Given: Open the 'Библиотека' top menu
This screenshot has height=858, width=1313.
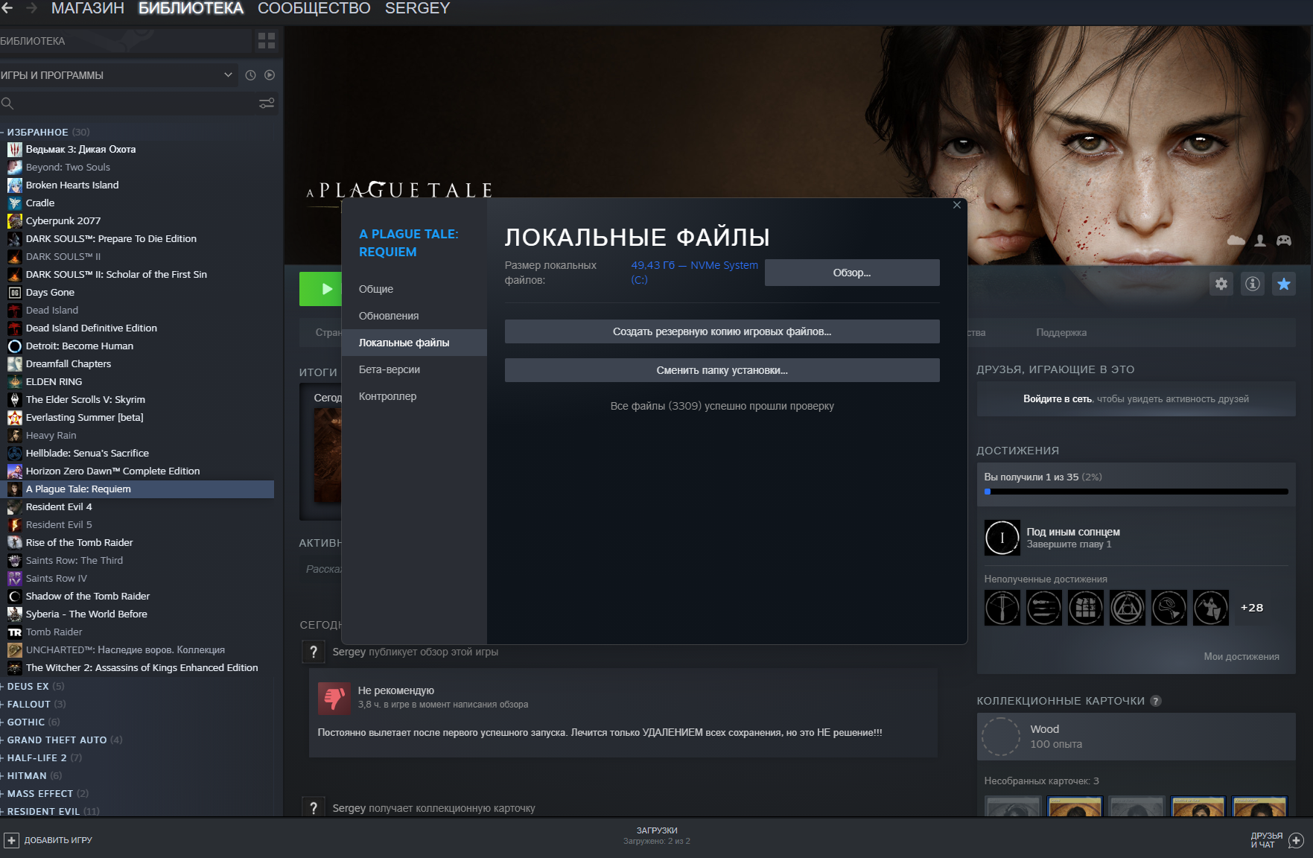Looking at the screenshot, I should (x=191, y=8).
